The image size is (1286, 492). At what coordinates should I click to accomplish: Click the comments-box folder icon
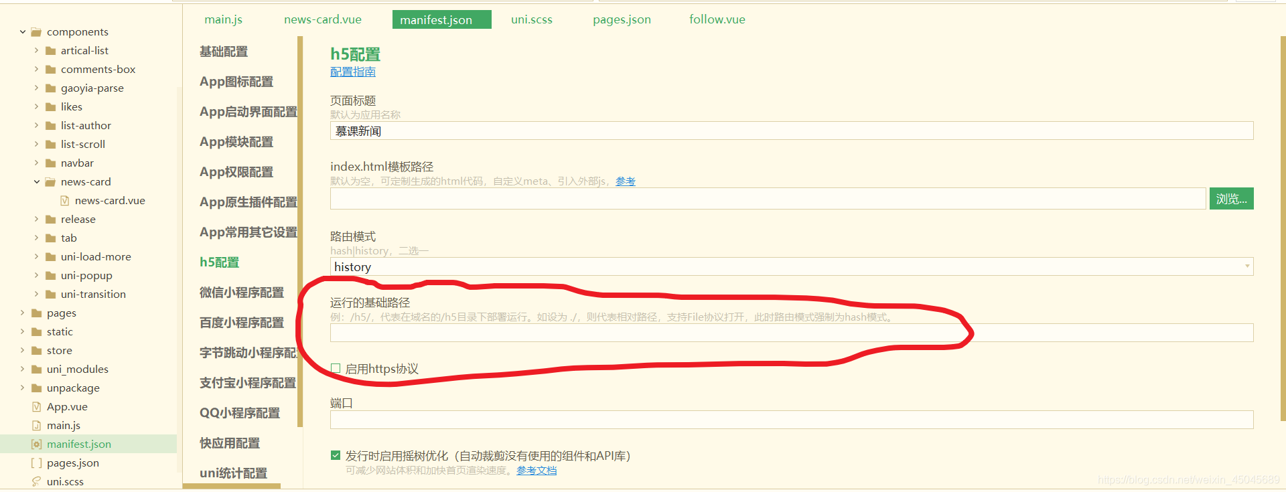point(50,70)
